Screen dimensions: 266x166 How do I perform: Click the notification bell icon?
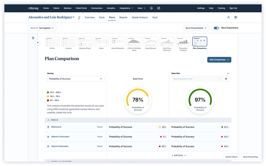tap(151, 8)
